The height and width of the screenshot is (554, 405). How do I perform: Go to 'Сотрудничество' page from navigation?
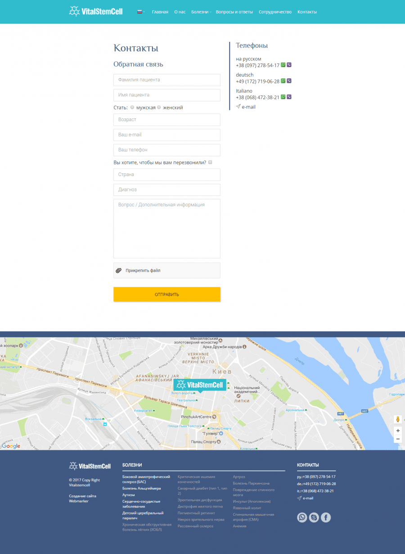pos(275,12)
